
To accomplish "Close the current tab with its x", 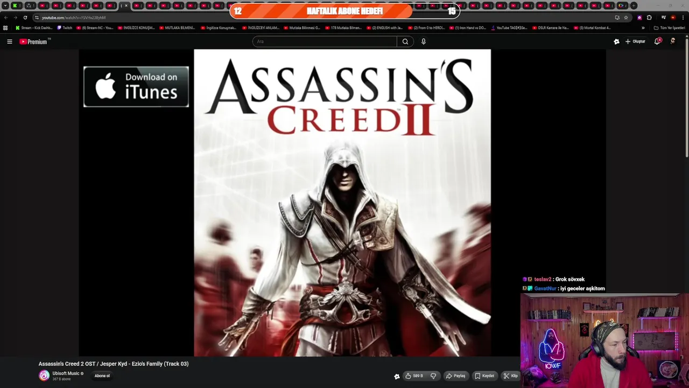I will click(x=126, y=5).
